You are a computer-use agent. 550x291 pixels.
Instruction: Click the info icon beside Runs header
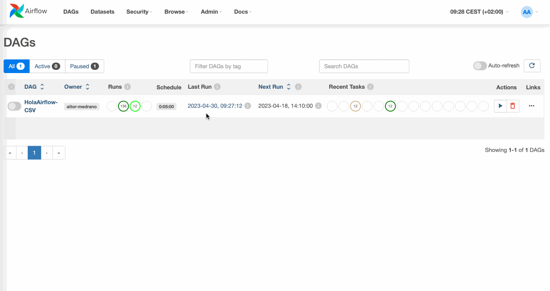pyautogui.click(x=128, y=87)
